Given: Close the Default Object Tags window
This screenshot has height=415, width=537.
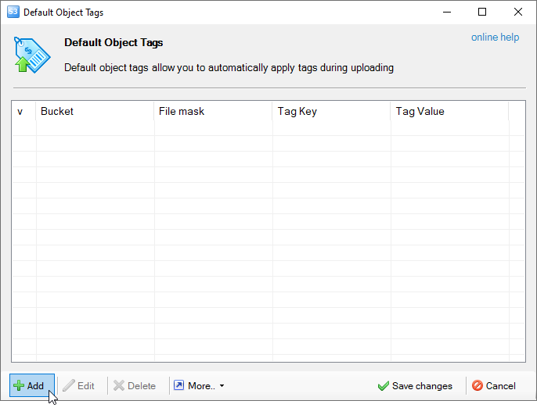Looking at the screenshot, I should 518,12.
